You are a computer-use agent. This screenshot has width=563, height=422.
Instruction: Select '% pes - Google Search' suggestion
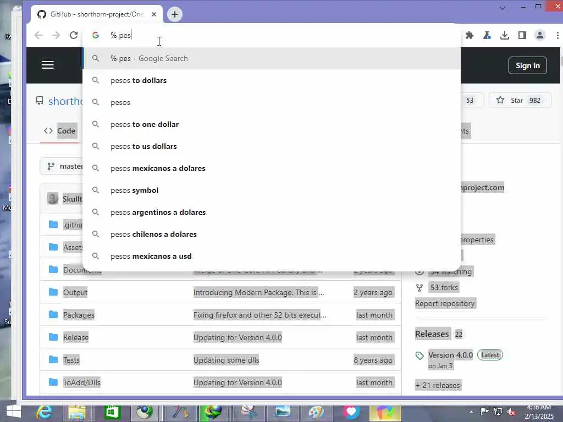272,58
